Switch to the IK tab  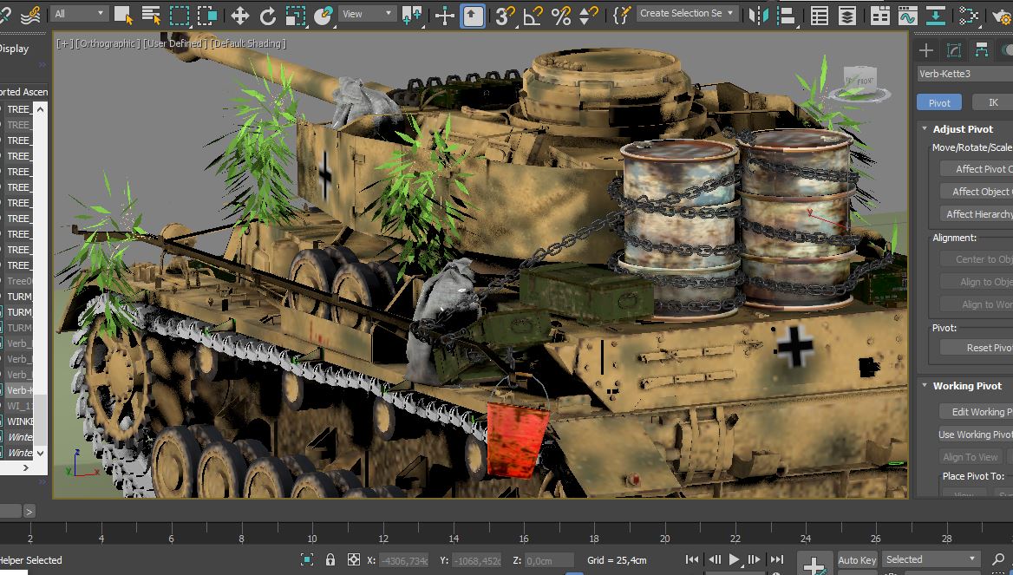click(x=993, y=102)
